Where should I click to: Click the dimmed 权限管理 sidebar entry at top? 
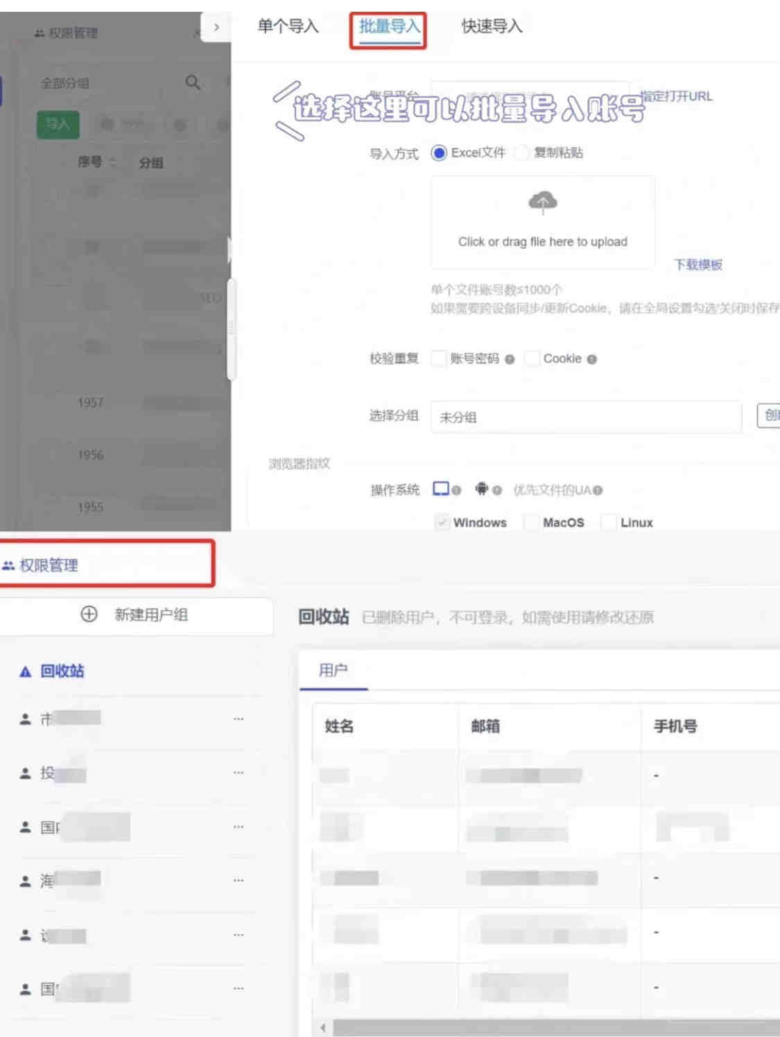(67, 33)
